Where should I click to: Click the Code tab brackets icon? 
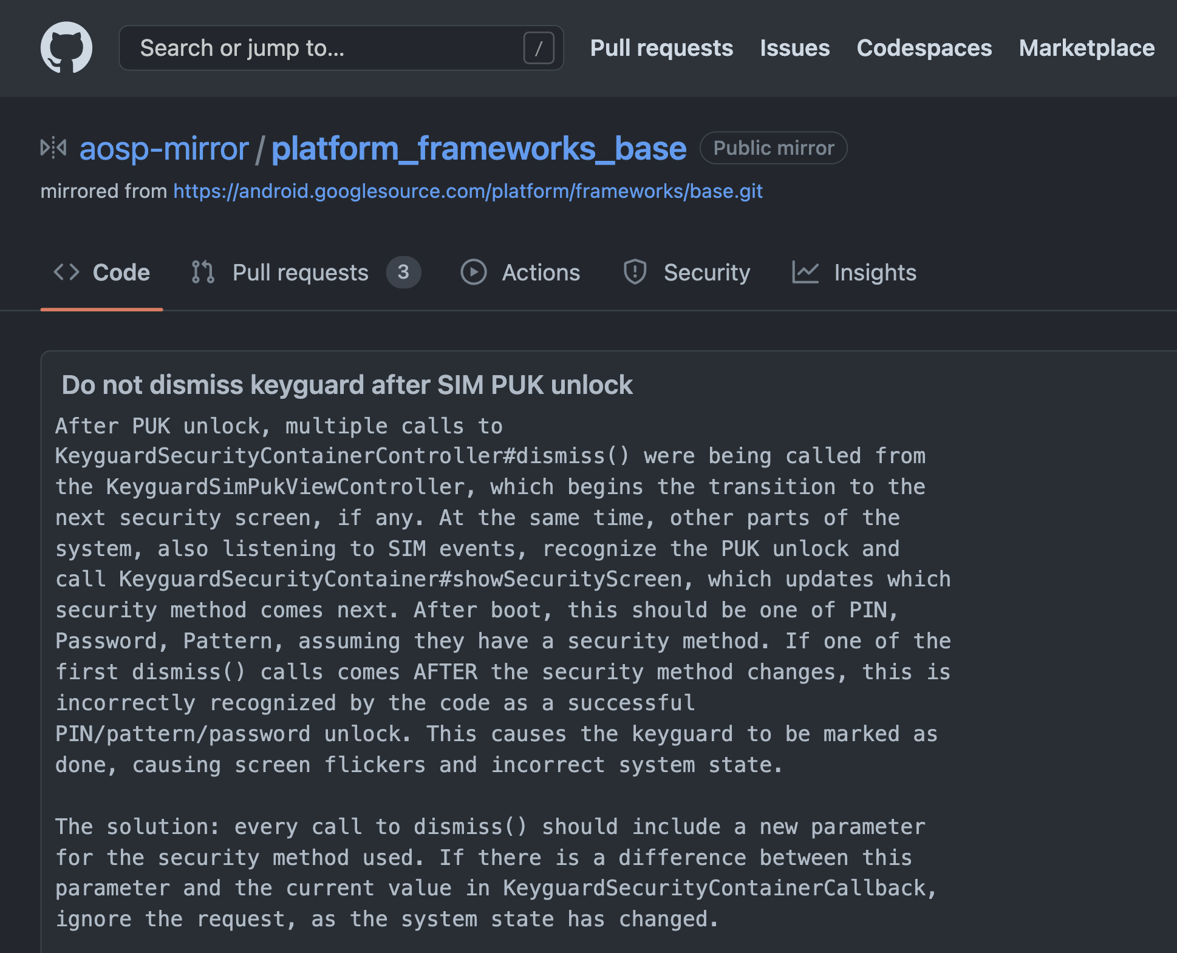pos(66,272)
